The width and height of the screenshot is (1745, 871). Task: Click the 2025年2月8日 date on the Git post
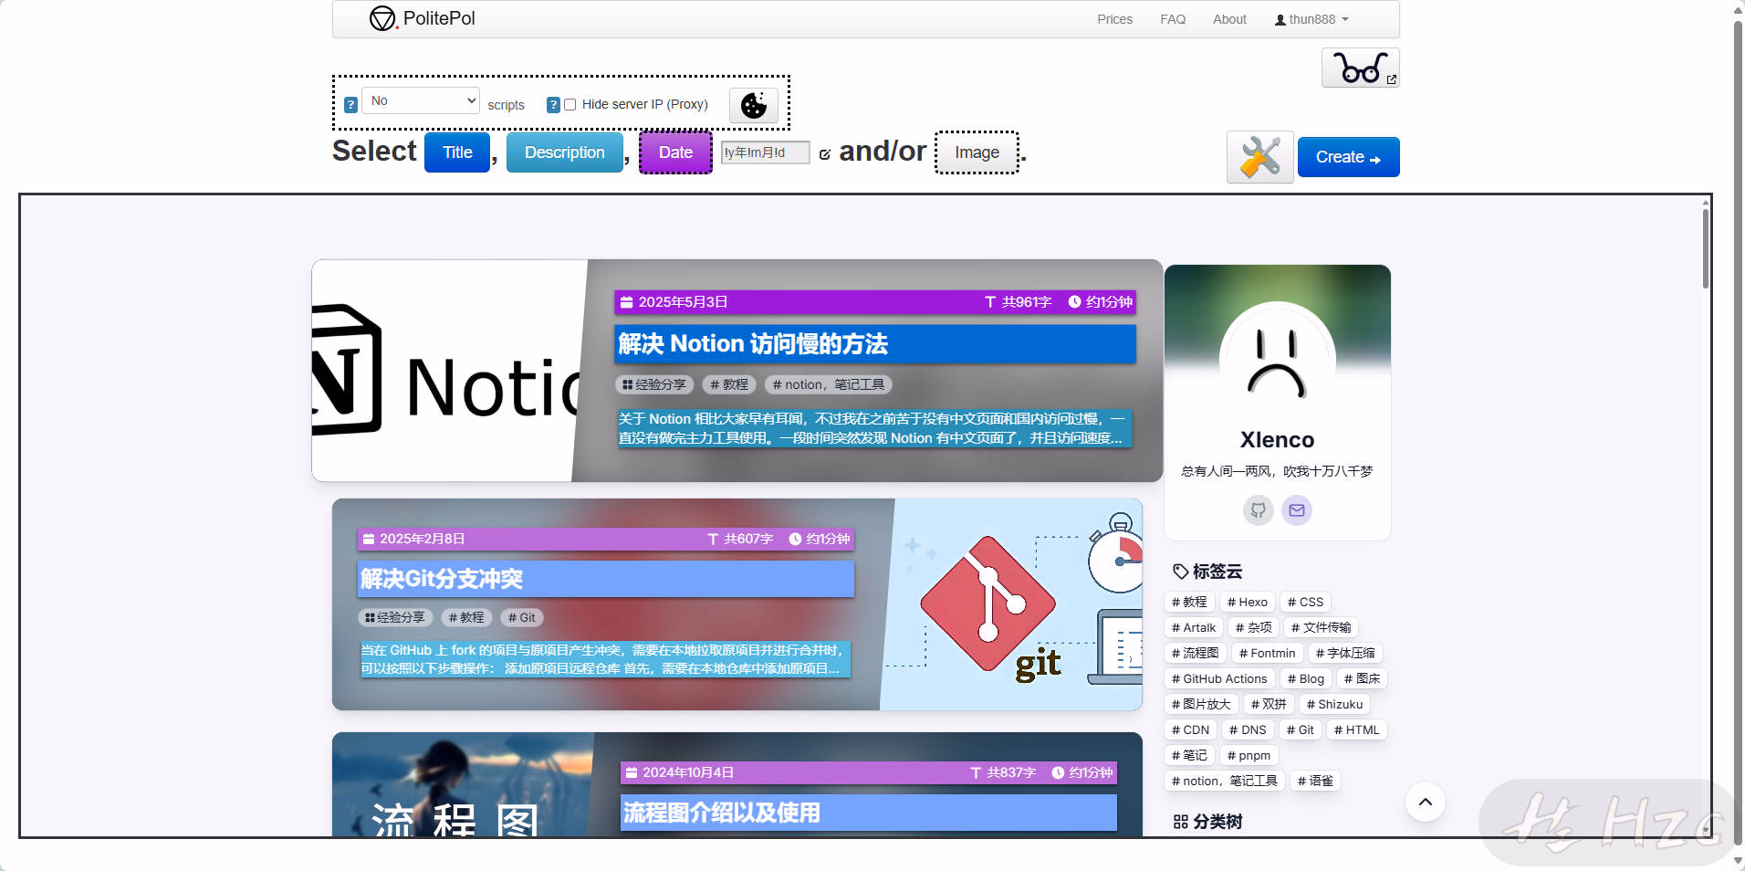[422, 540]
